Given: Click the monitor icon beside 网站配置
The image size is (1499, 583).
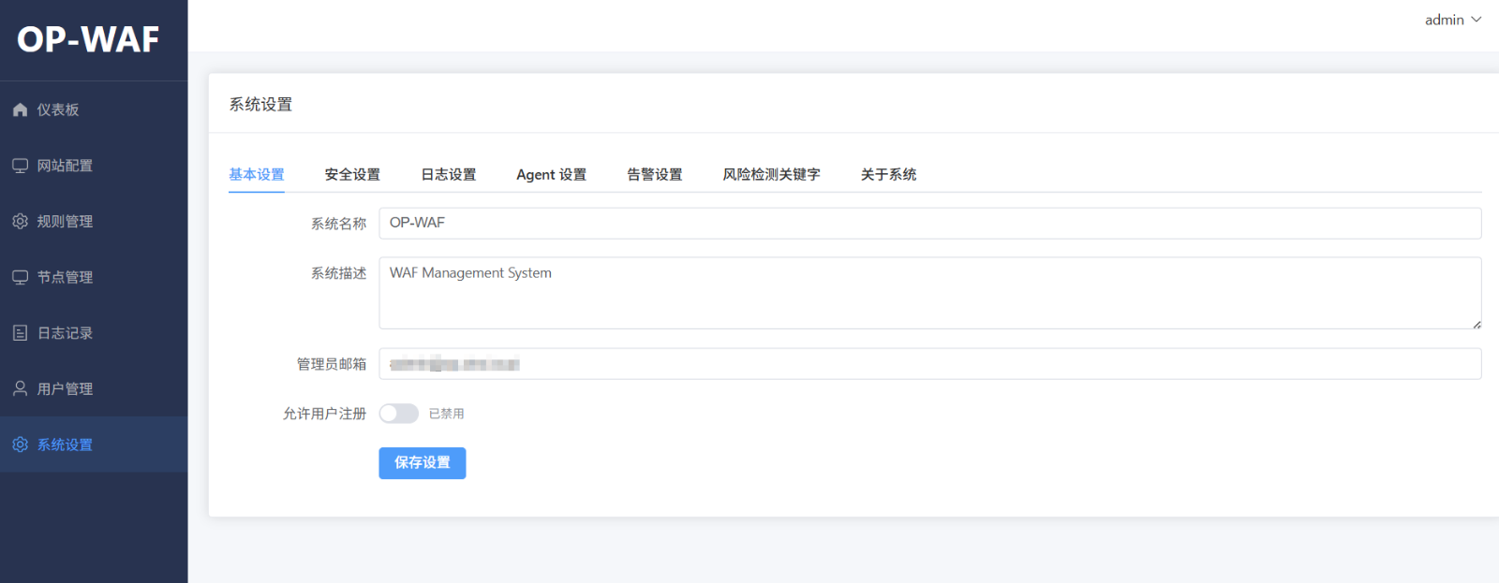Looking at the screenshot, I should [x=20, y=166].
